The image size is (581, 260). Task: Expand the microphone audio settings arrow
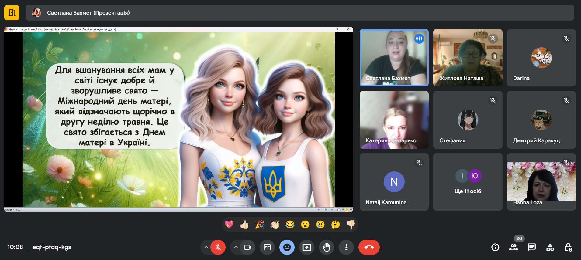pos(206,247)
